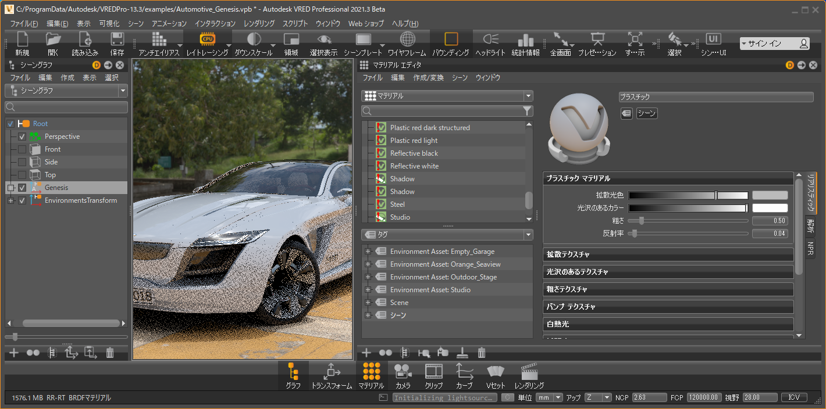Click the ICV button in the status bar

click(x=793, y=397)
